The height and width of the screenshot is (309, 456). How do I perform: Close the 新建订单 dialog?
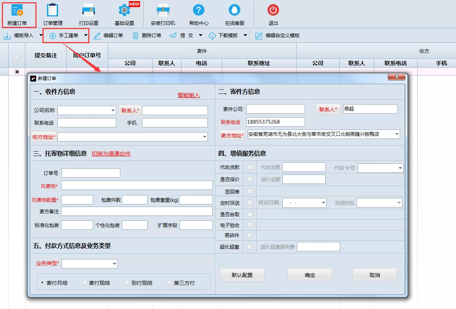[396, 77]
